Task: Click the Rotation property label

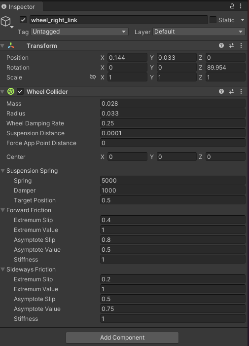Action: coord(18,68)
